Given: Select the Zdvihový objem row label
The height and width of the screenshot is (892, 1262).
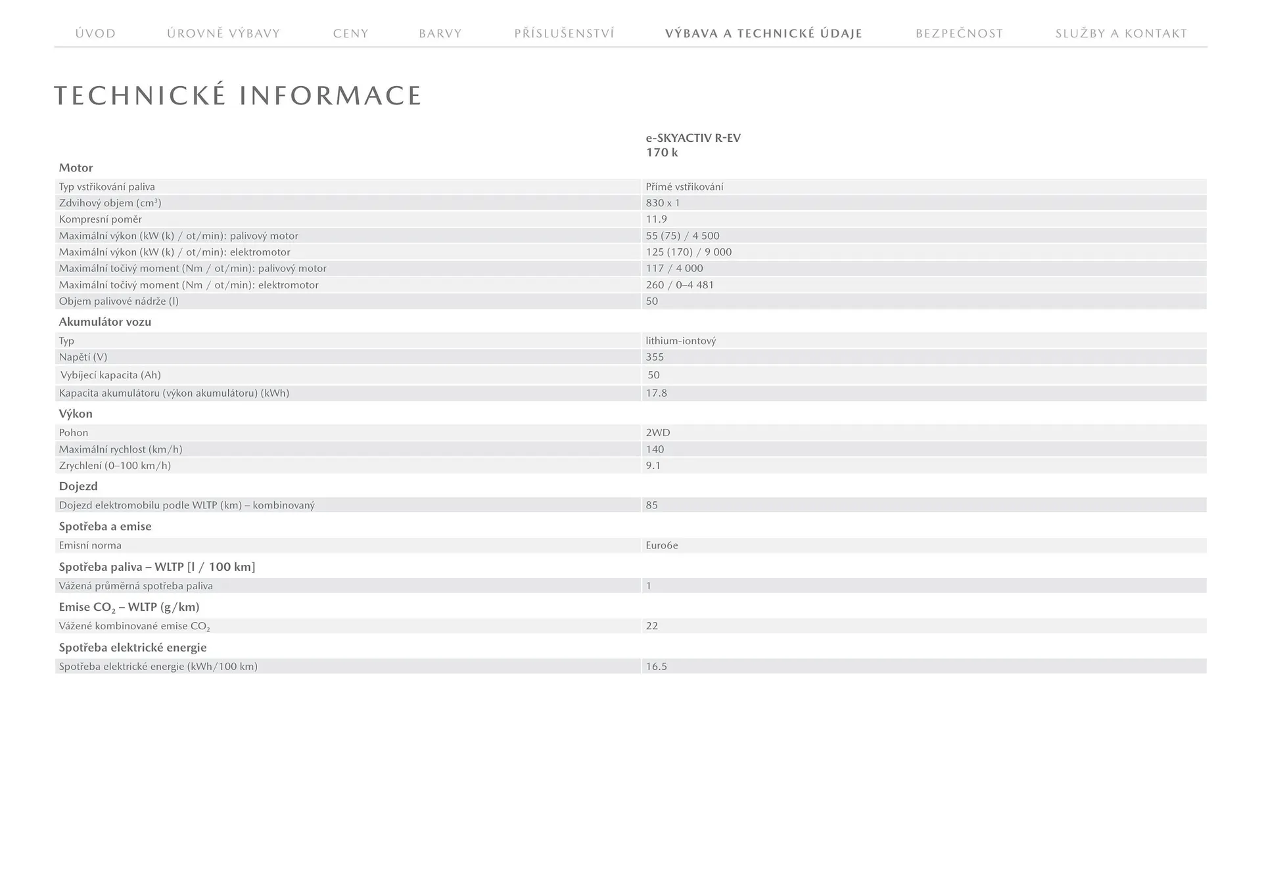Looking at the screenshot, I should click(x=110, y=203).
